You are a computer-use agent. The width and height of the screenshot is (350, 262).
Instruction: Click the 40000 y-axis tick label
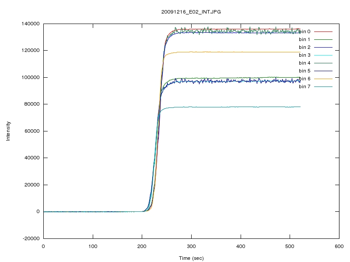pyautogui.click(x=32, y=158)
